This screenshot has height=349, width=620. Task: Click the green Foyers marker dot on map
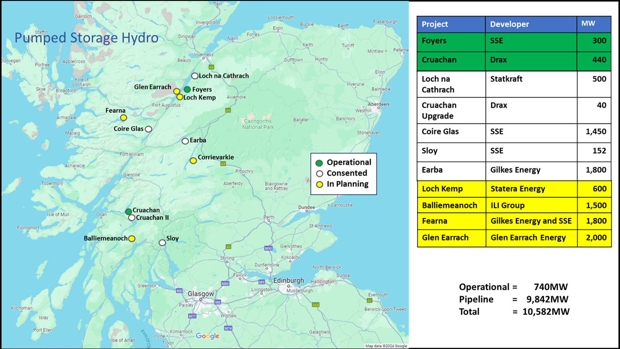point(187,89)
